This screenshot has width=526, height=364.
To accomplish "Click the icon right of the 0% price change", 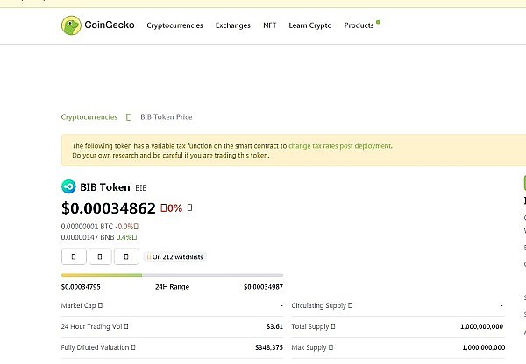I will click(190, 208).
